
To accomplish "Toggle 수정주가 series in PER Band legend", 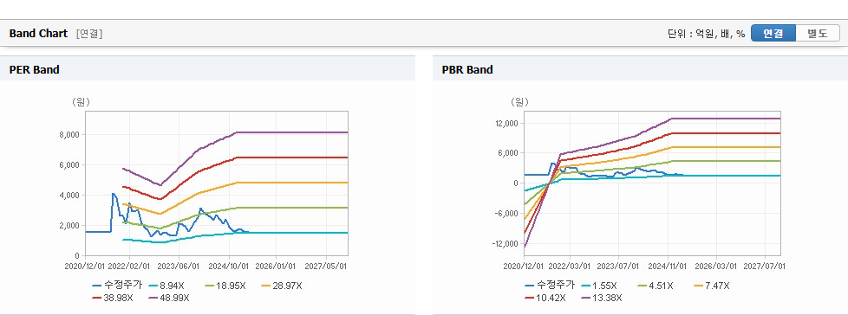I will (x=116, y=286).
